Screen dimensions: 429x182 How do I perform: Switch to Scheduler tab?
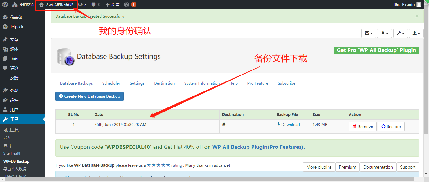(x=111, y=83)
